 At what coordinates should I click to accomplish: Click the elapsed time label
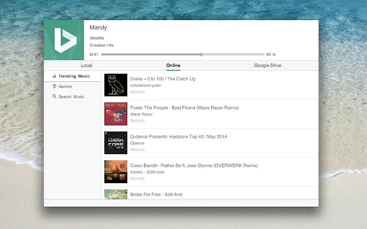[94, 54]
